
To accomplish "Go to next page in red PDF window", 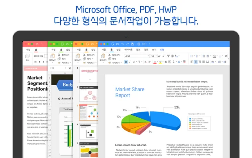I will click(43, 62).
